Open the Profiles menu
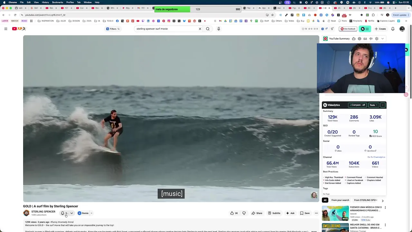This screenshot has height=232, width=412. 70,2
